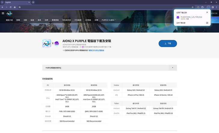Expand the PURPLE電腦版安裝FAQ dropdown
The width and height of the screenshot is (219, 133).
(172, 68)
